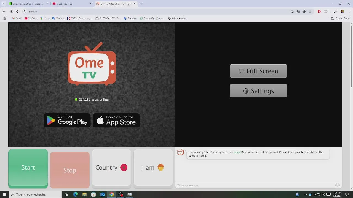Viewport: 353px width, 198px height.
Task: Click the Stop button
Action: (70, 170)
